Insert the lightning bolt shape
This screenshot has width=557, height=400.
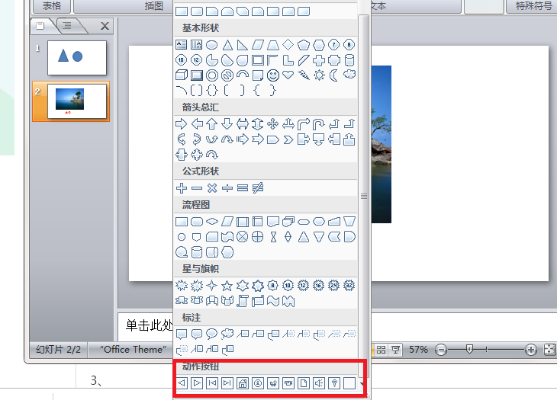click(304, 75)
